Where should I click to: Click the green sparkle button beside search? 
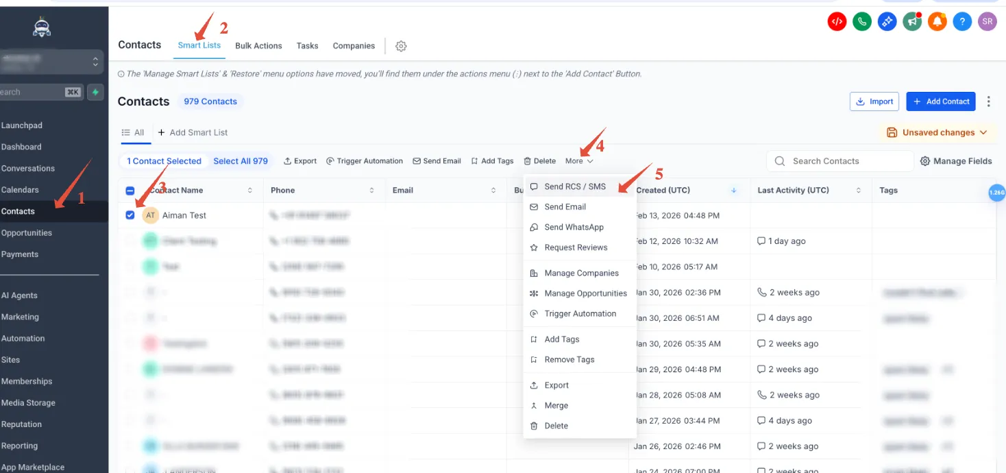(95, 92)
